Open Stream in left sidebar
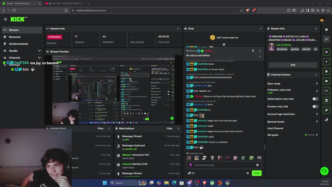This screenshot has height=187, width=332. click(x=22, y=30)
